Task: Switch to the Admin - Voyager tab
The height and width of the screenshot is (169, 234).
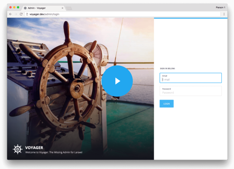Action: pos(41,8)
